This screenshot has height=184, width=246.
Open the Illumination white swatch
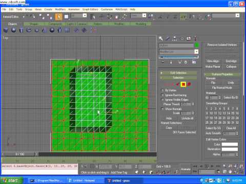[230, 149]
